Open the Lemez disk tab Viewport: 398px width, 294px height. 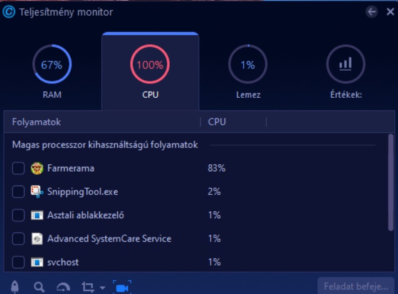pyautogui.click(x=248, y=72)
